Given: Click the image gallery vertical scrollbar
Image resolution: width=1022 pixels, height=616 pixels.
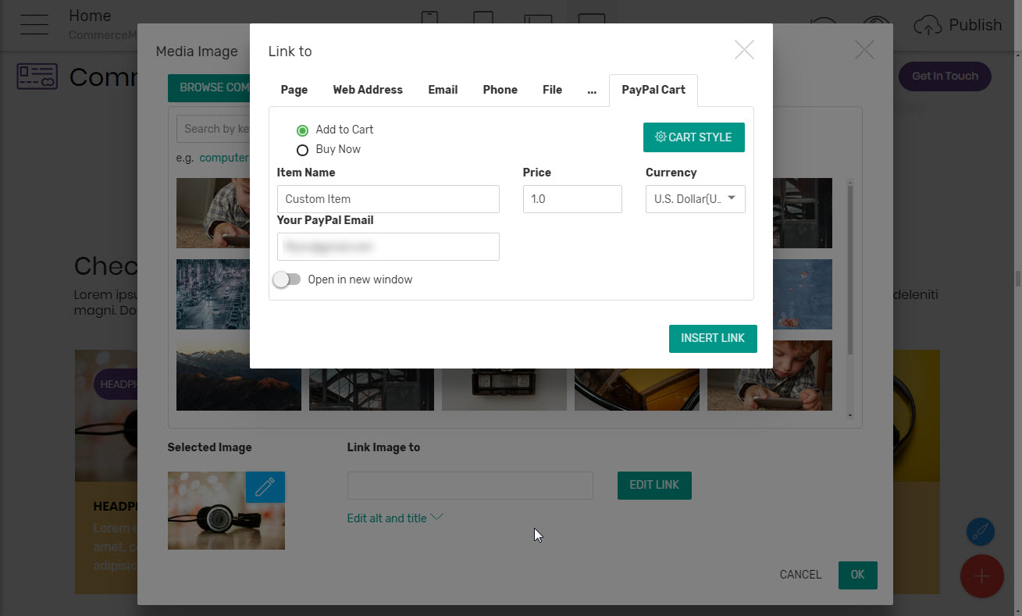Looking at the screenshot, I should [850, 269].
